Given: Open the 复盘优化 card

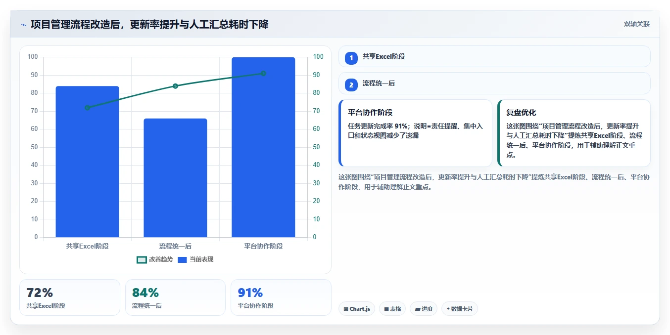Looking at the screenshot, I should 574,133.
